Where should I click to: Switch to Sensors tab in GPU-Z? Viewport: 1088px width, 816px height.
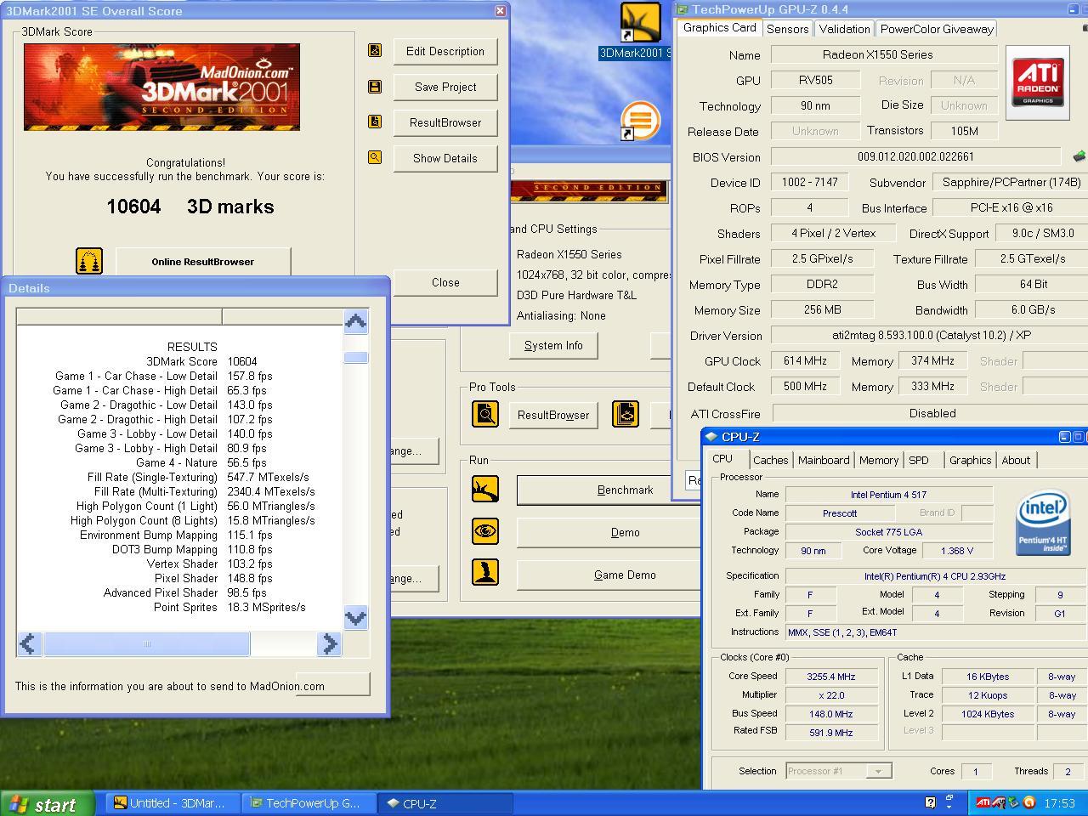point(787,29)
